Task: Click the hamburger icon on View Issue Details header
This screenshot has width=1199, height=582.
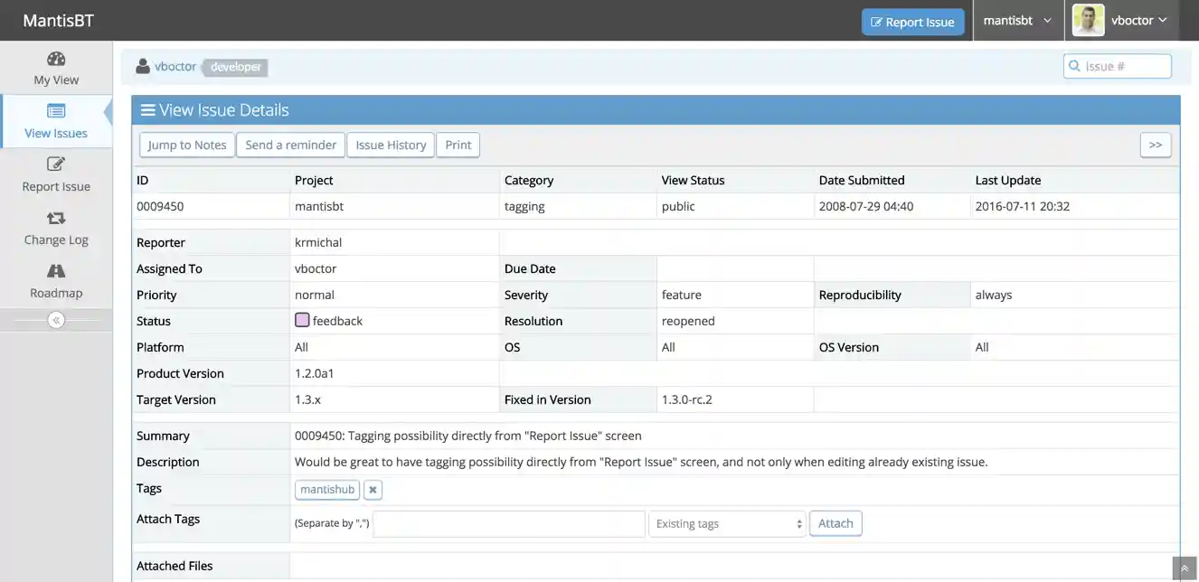Action: [147, 109]
